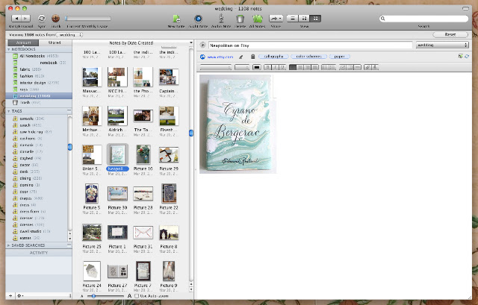Select All Notebooks in sidebar
Image resolution: width=478 pixels, height=305 pixels.
click(39, 56)
